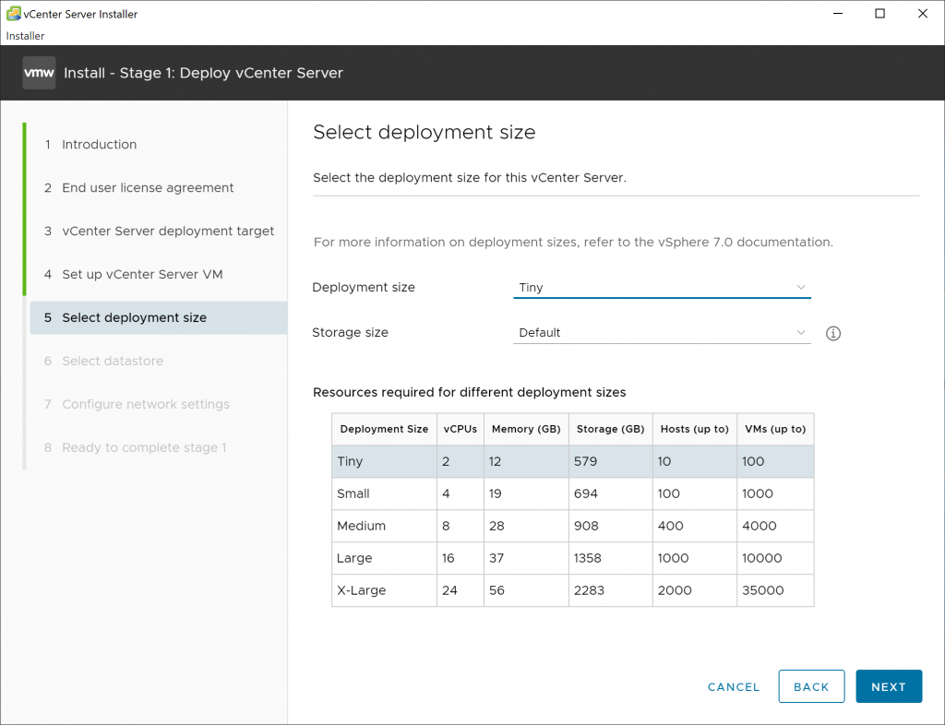Click the CANCEL button

pyautogui.click(x=734, y=687)
